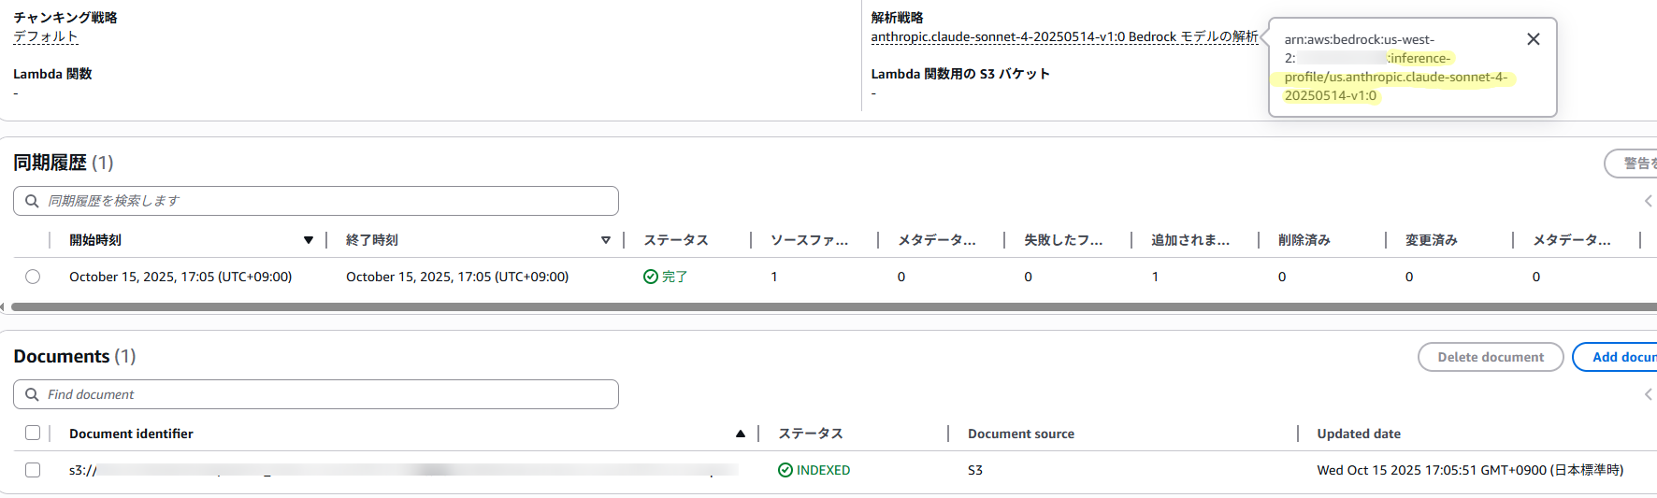Close the ARN popover with X icon

pyautogui.click(x=1534, y=39)
